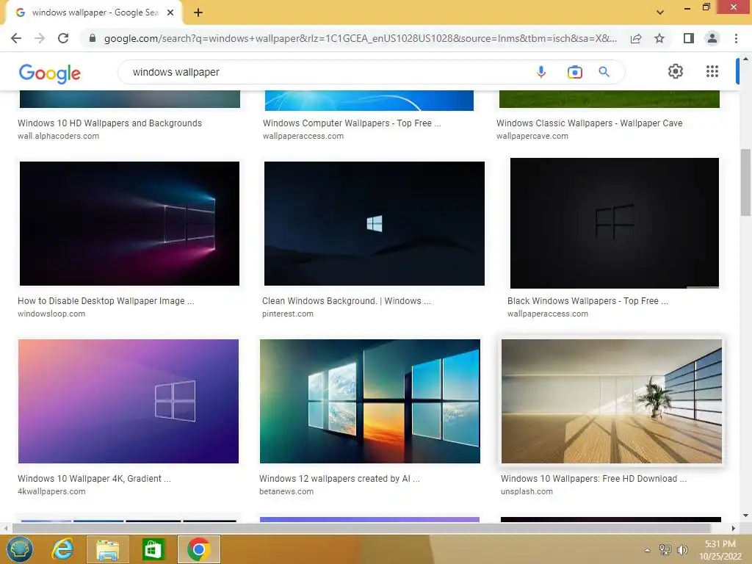This screenshot has height=564, width=752.
Task: Reload the current page
Action: [x=63, y=38]
